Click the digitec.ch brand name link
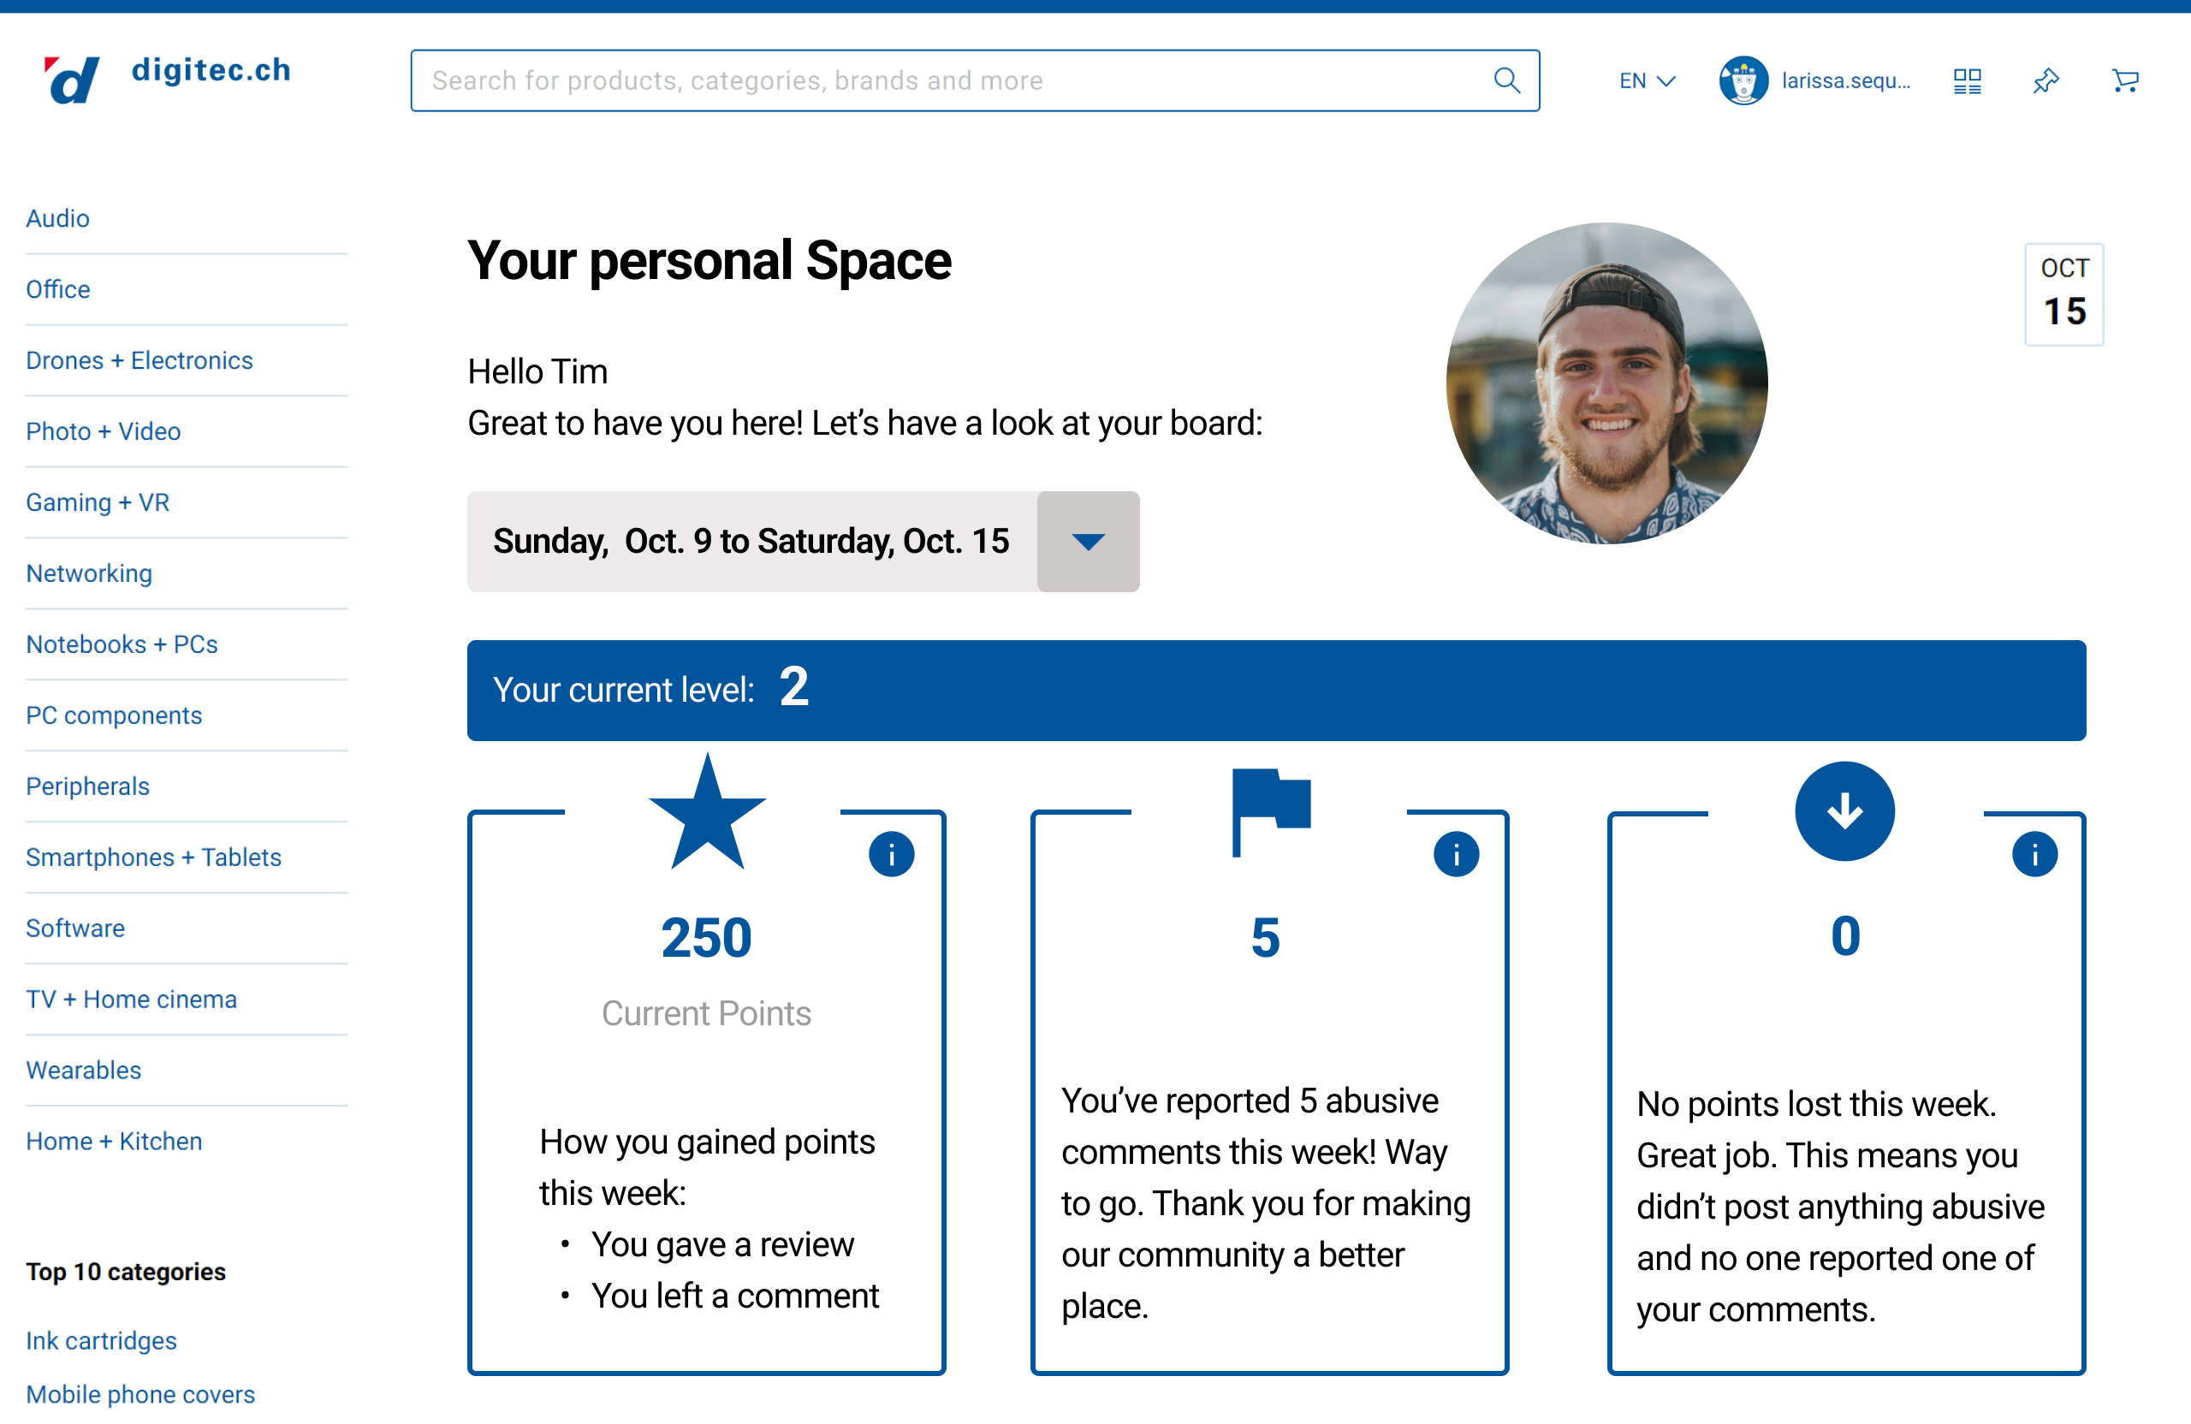Screen dimensions: 2191x1424 pyautogui.click(x=211, y=70)
